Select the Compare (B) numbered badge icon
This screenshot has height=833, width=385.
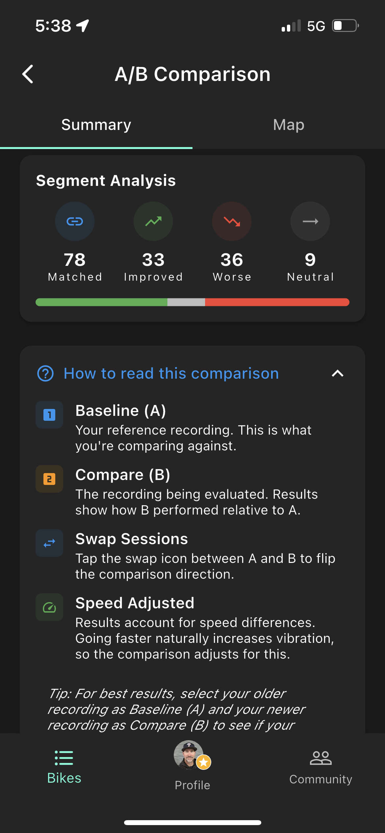tap(49, 479)
